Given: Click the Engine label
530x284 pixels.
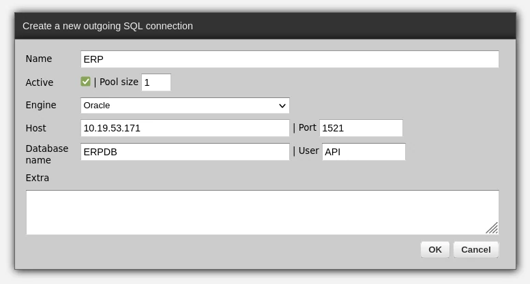Looking at the screenshot, I should pos(41,105).
